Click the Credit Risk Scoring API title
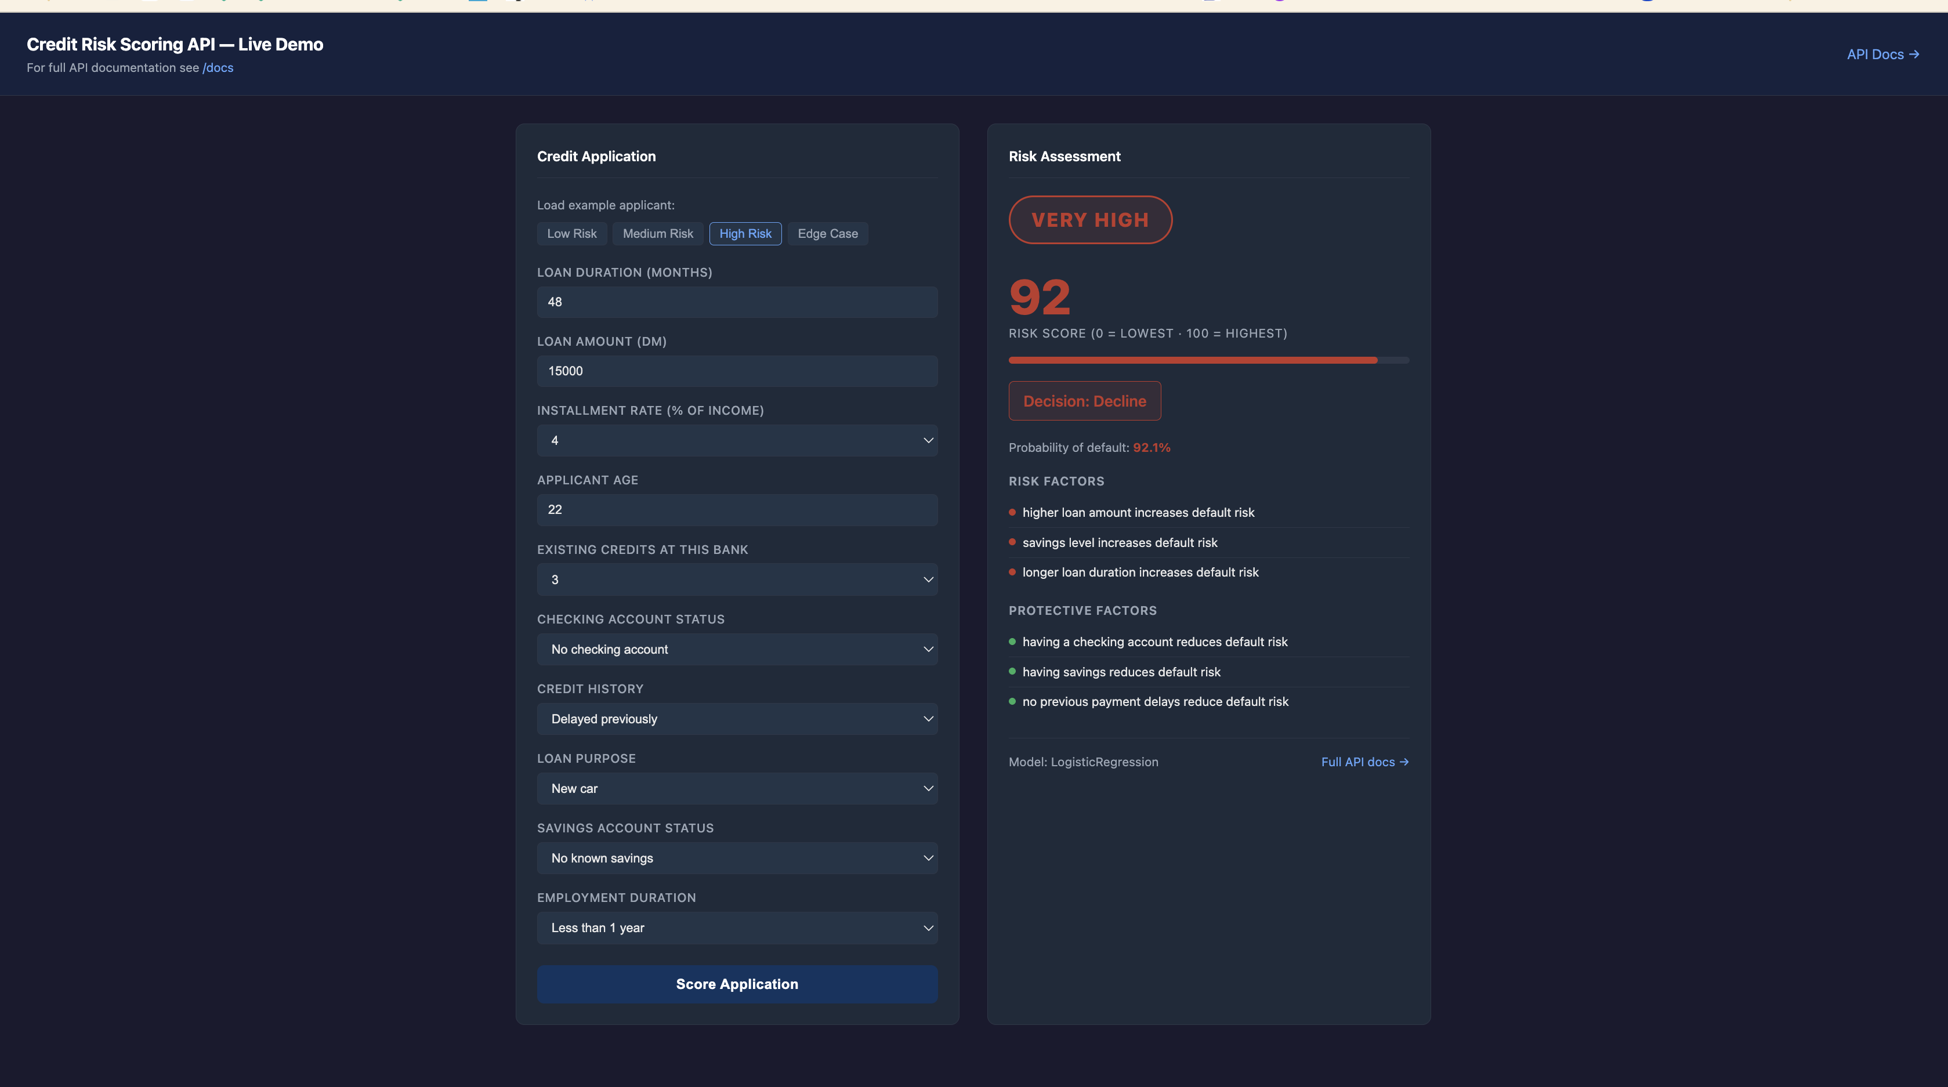Image resolution: width=1948 pixels, height=1087 pixels. coord(175,45)
